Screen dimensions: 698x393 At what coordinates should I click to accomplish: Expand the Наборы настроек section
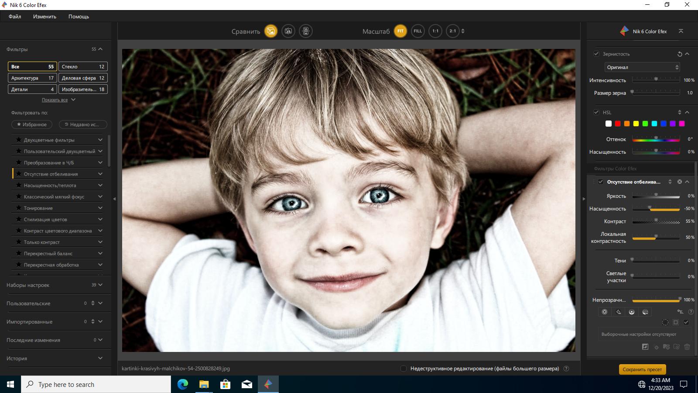click(55, 285)
